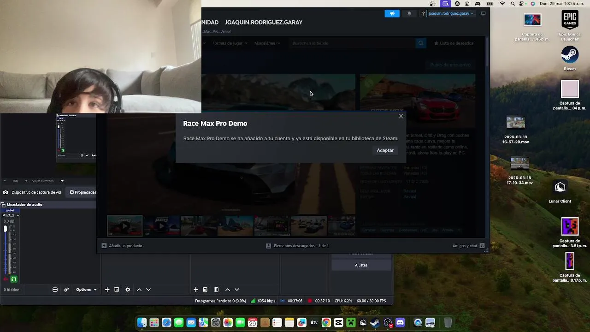Open Steam help question mark
Image resolution: width=590 pixels, height=332 pixels.
tap(423, 13)
